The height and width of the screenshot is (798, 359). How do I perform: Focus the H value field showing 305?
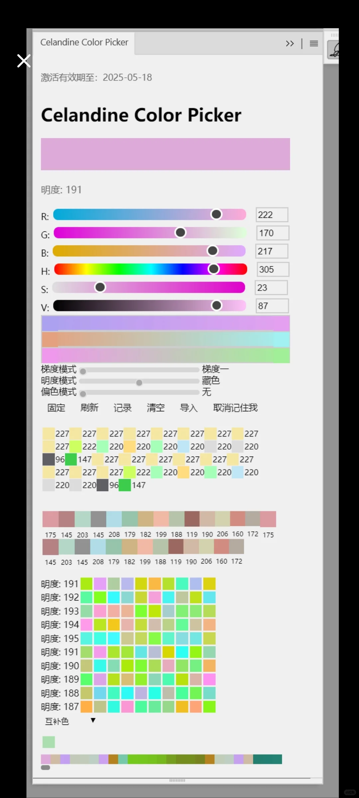pyautogui.click(x=273, y=269)
